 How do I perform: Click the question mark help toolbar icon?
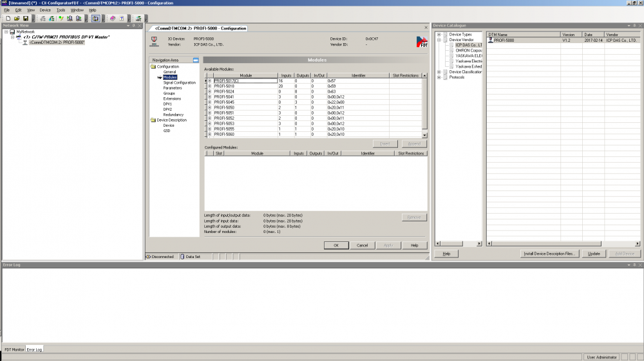tap(122, 19)
